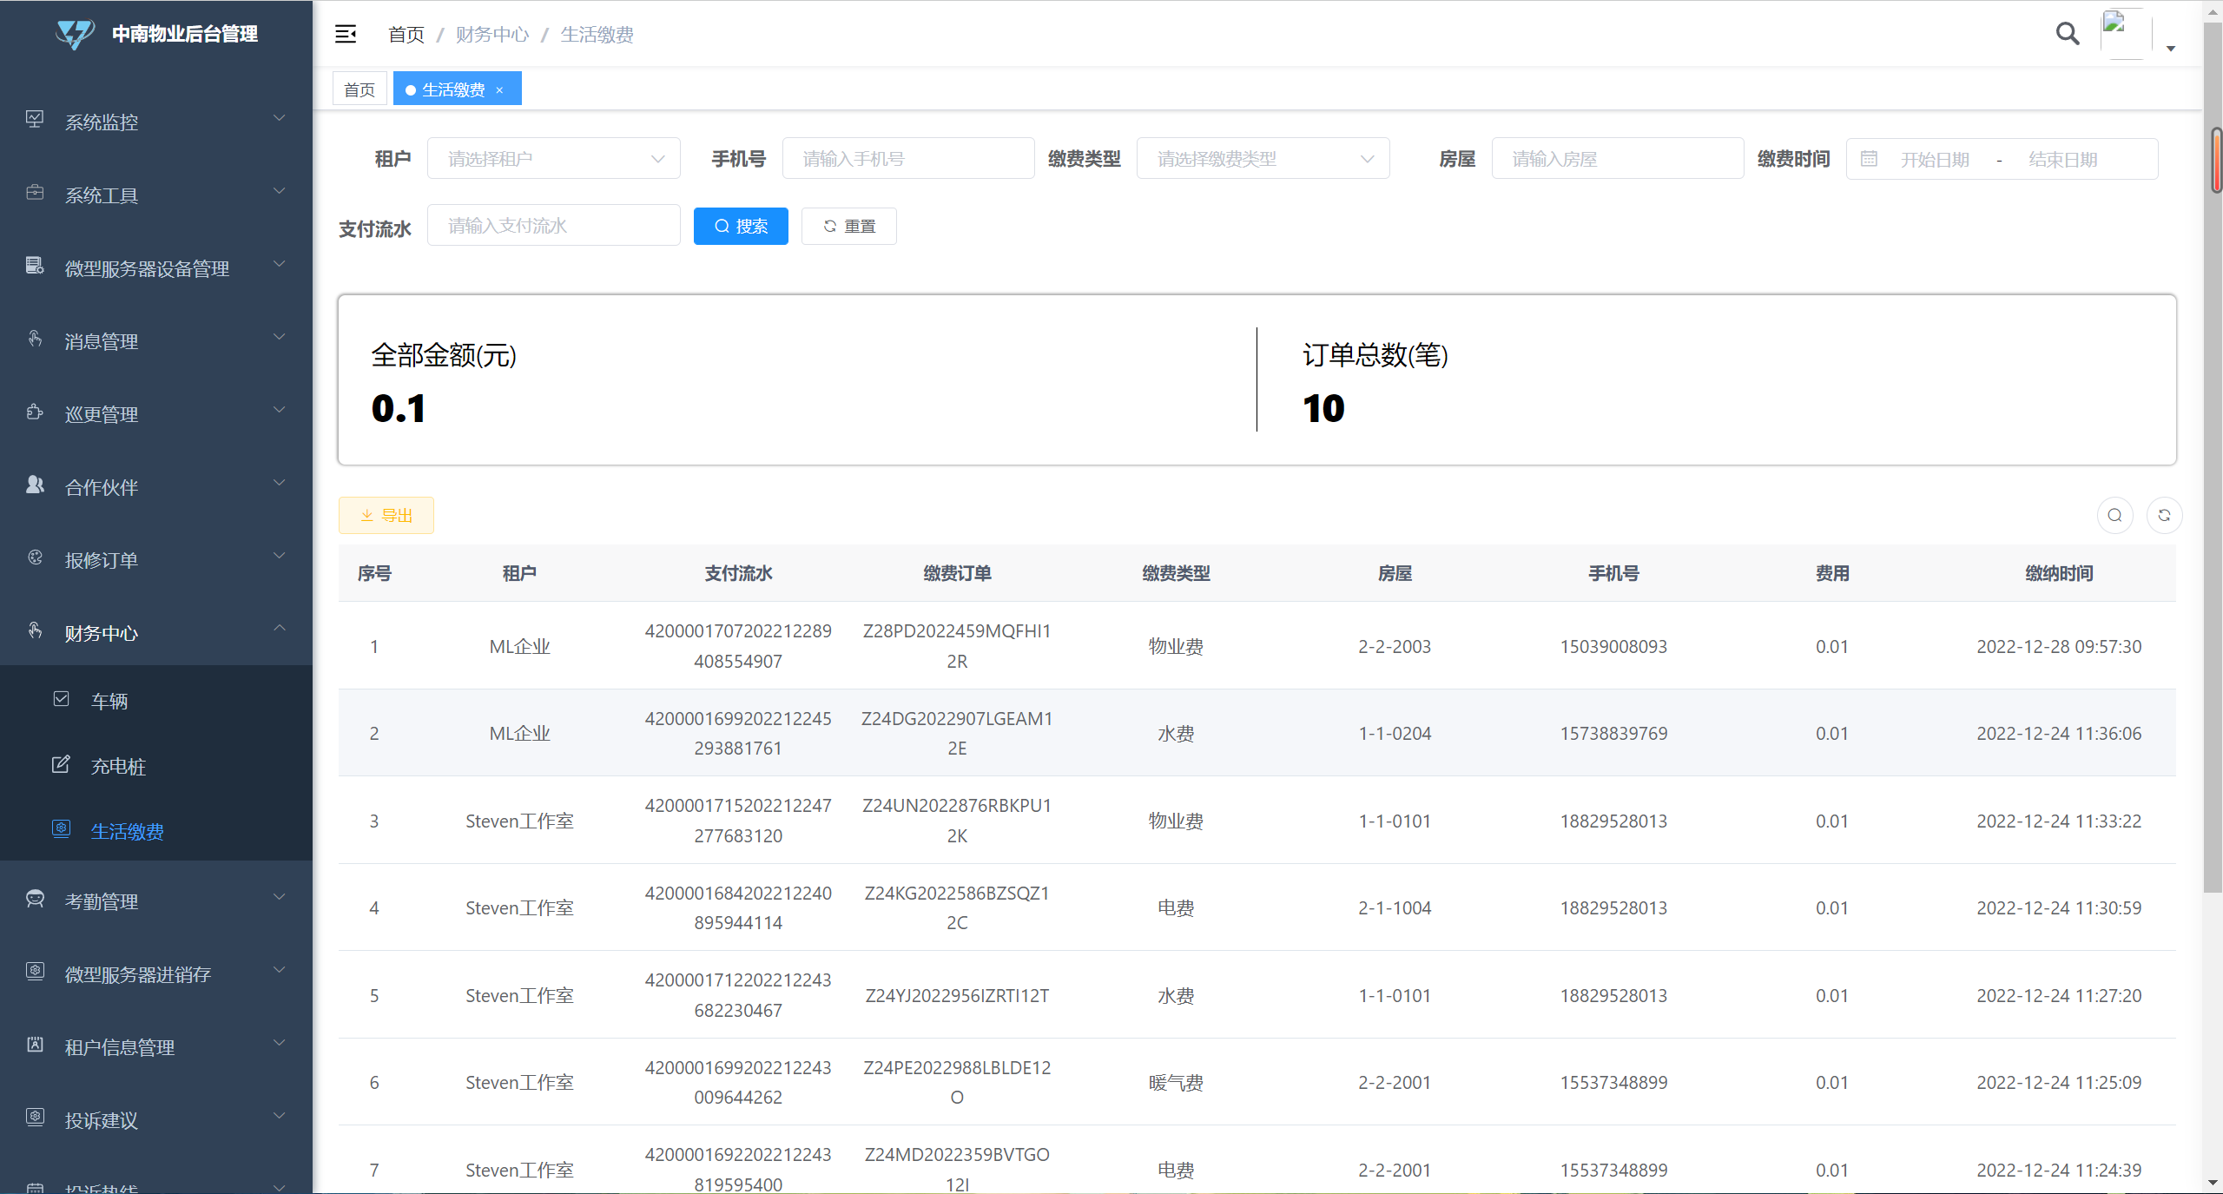Click the 财务中心 icon

pos(35,630)
